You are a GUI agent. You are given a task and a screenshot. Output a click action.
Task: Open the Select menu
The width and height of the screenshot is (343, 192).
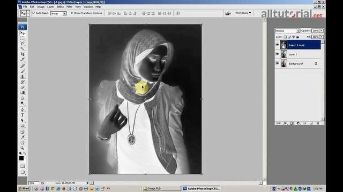(x=60, y=7)
